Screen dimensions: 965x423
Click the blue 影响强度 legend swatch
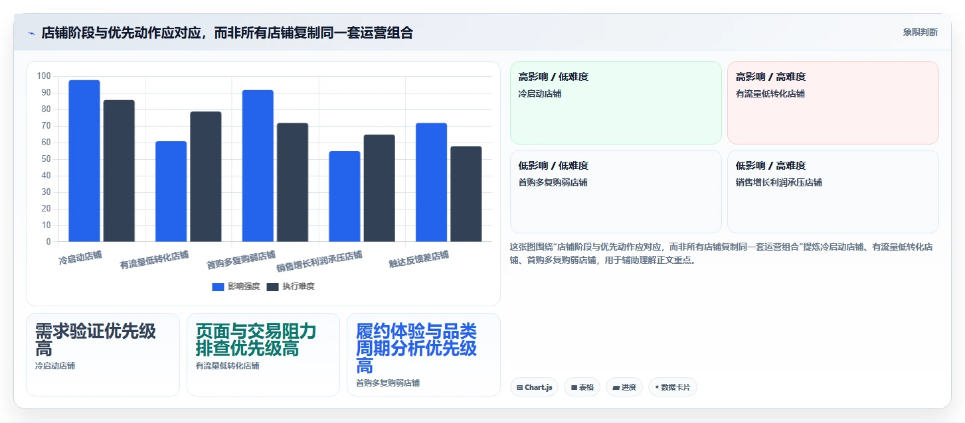(x=219, y=286)
